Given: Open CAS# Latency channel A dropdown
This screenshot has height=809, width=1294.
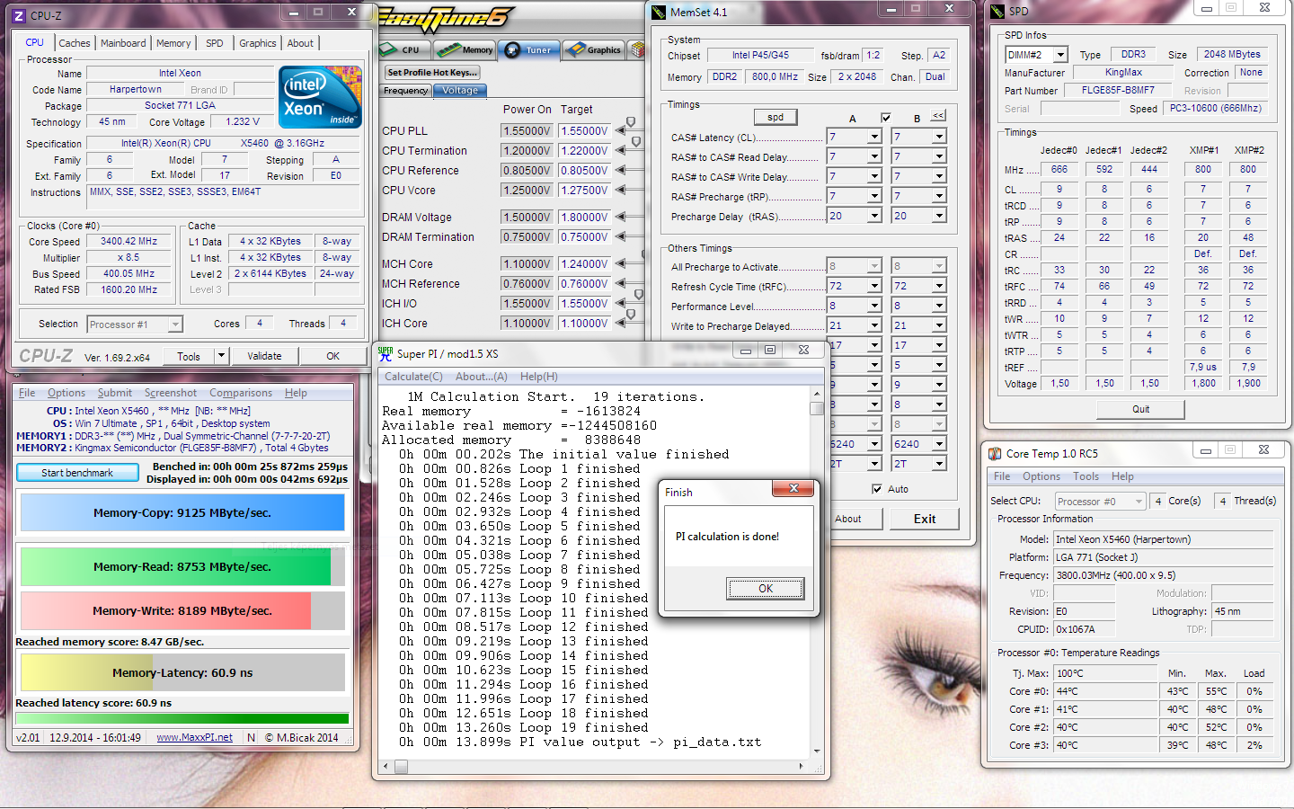Looking at the screenshot, I should click(874, 137).
